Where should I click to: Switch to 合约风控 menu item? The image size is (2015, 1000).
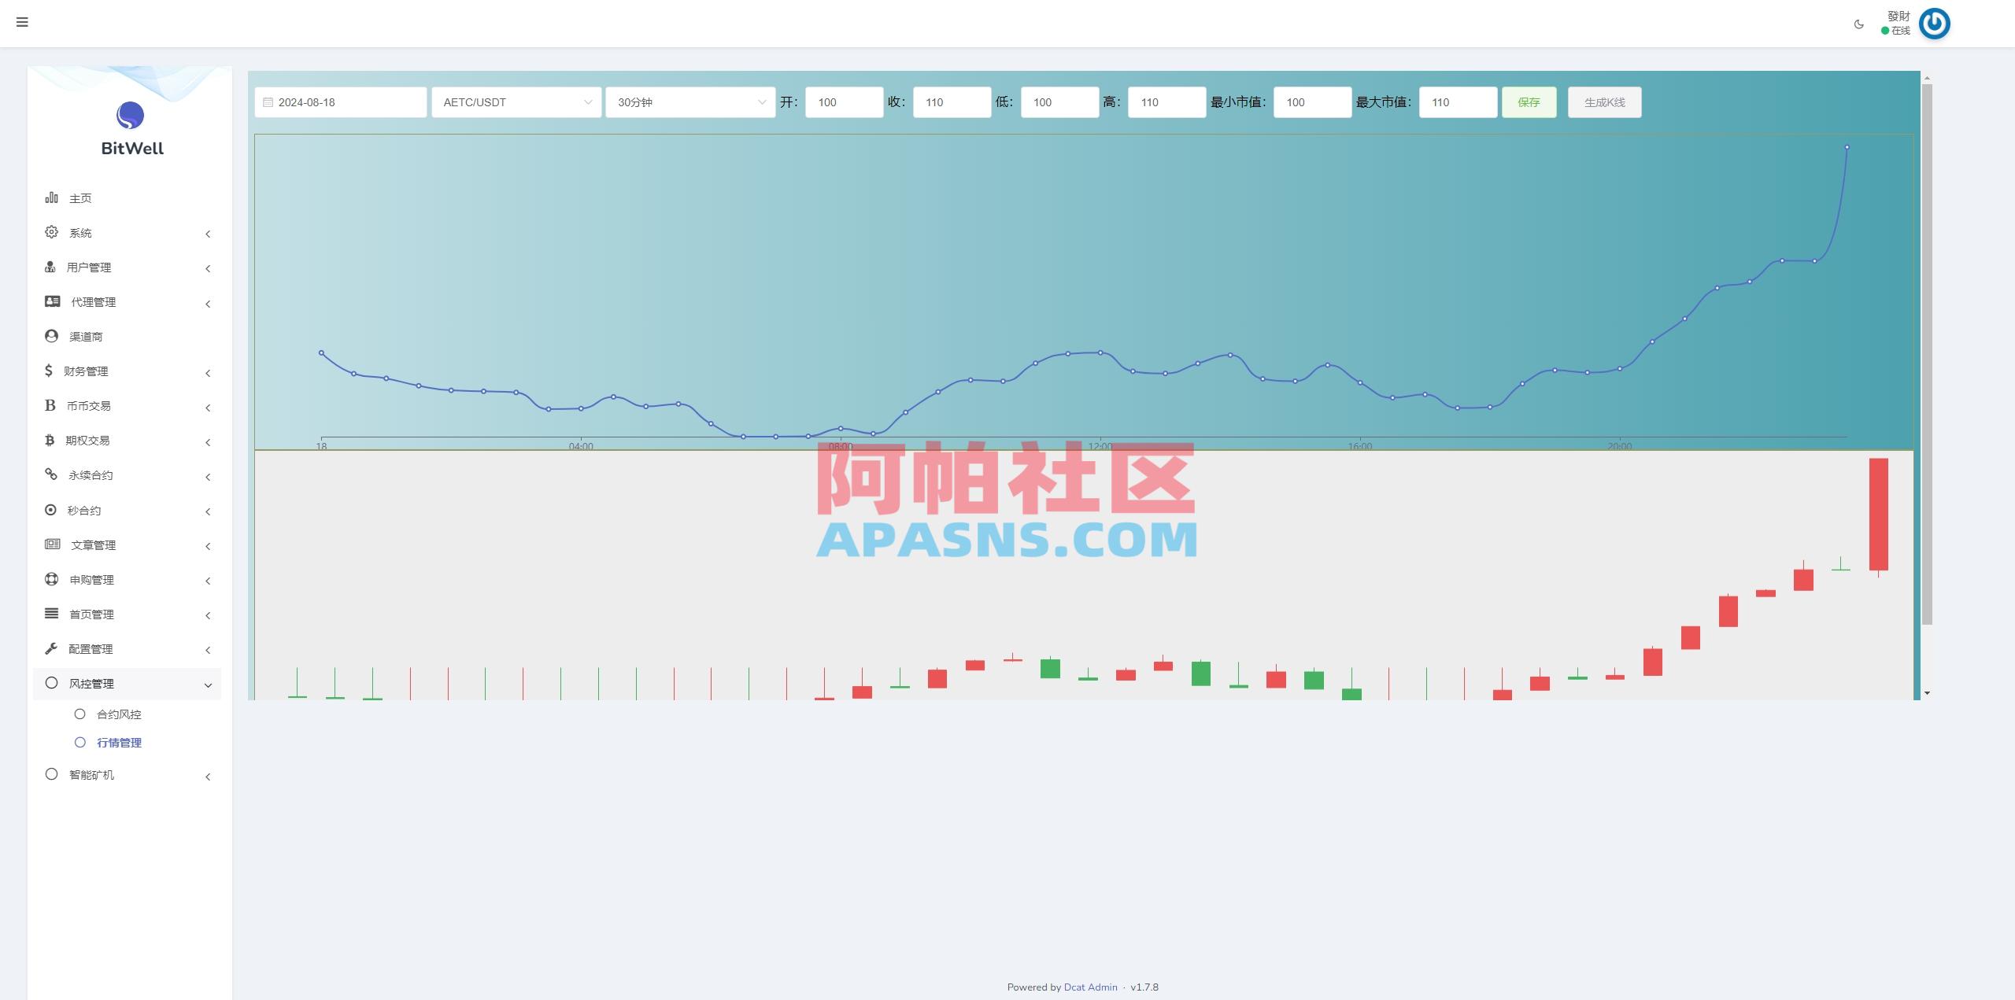point(119,714)
